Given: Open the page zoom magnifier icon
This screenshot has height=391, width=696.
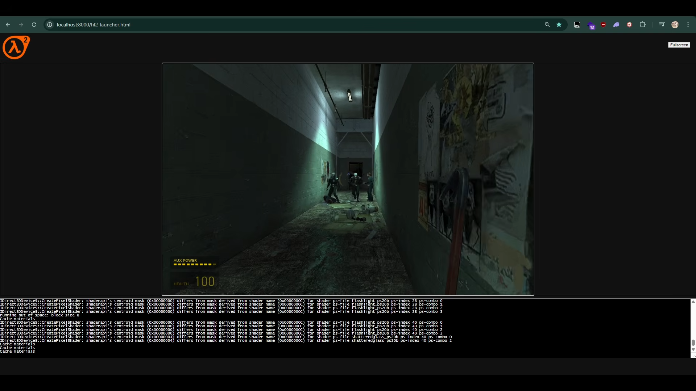Looking at the screenshot, I should pos(547,25).
